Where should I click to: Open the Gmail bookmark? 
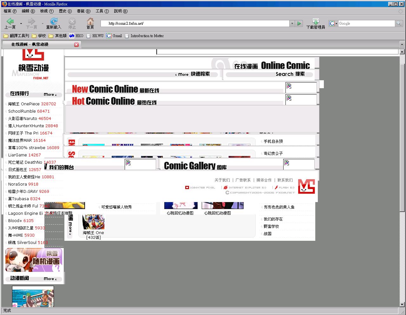(114, 36)
